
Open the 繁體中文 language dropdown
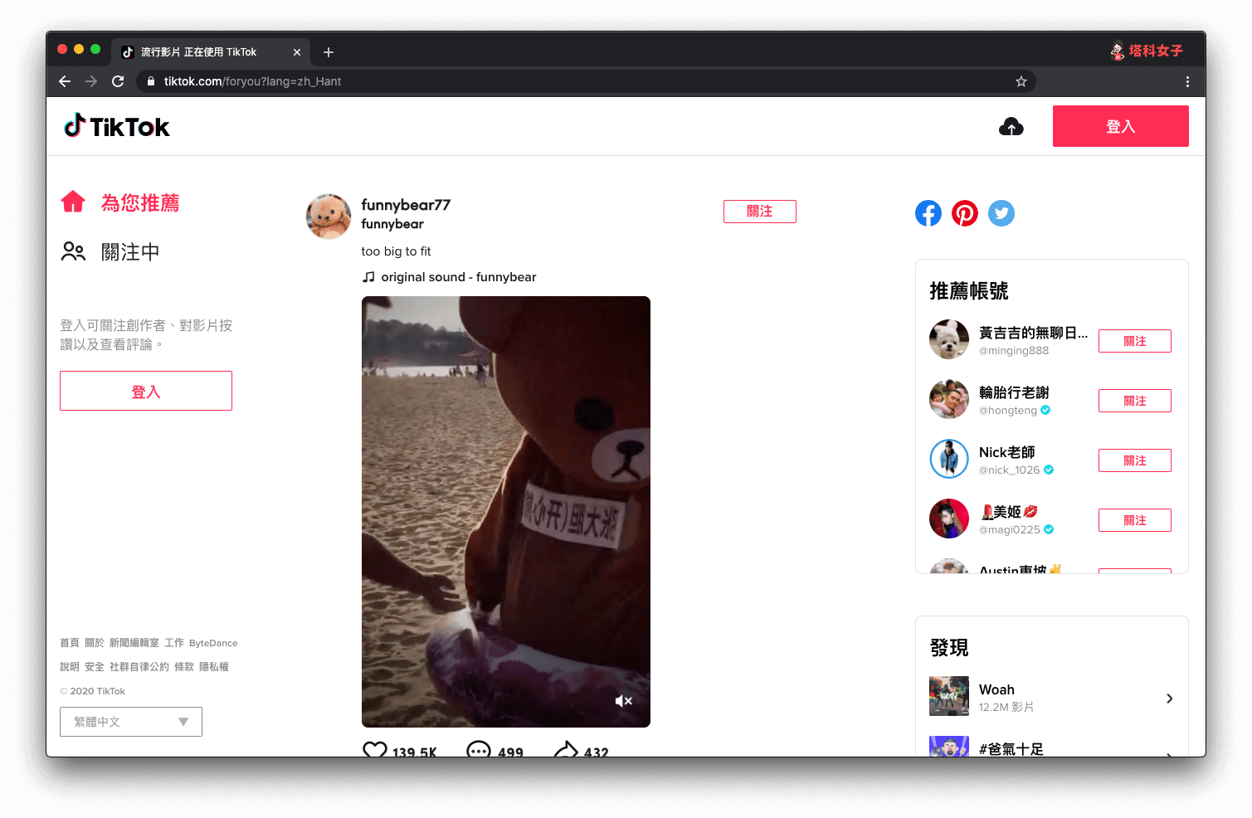130,721
